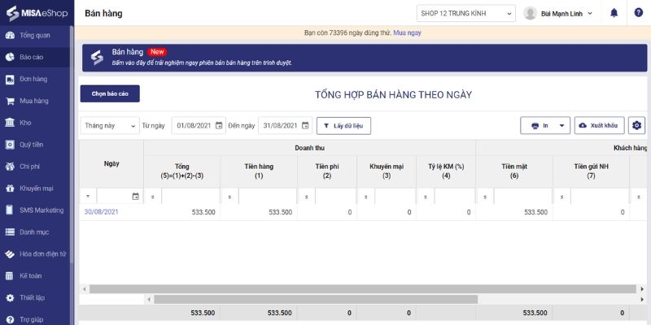Open Khuyến mại gift icon
Viewport: 651px width, 325px height.
[10, 188]
